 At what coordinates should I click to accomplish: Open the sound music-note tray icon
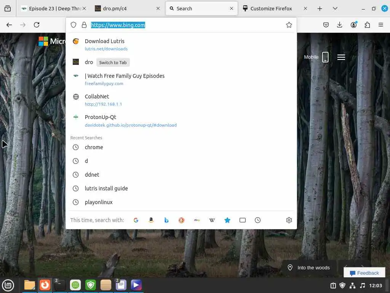coord(363,285)
